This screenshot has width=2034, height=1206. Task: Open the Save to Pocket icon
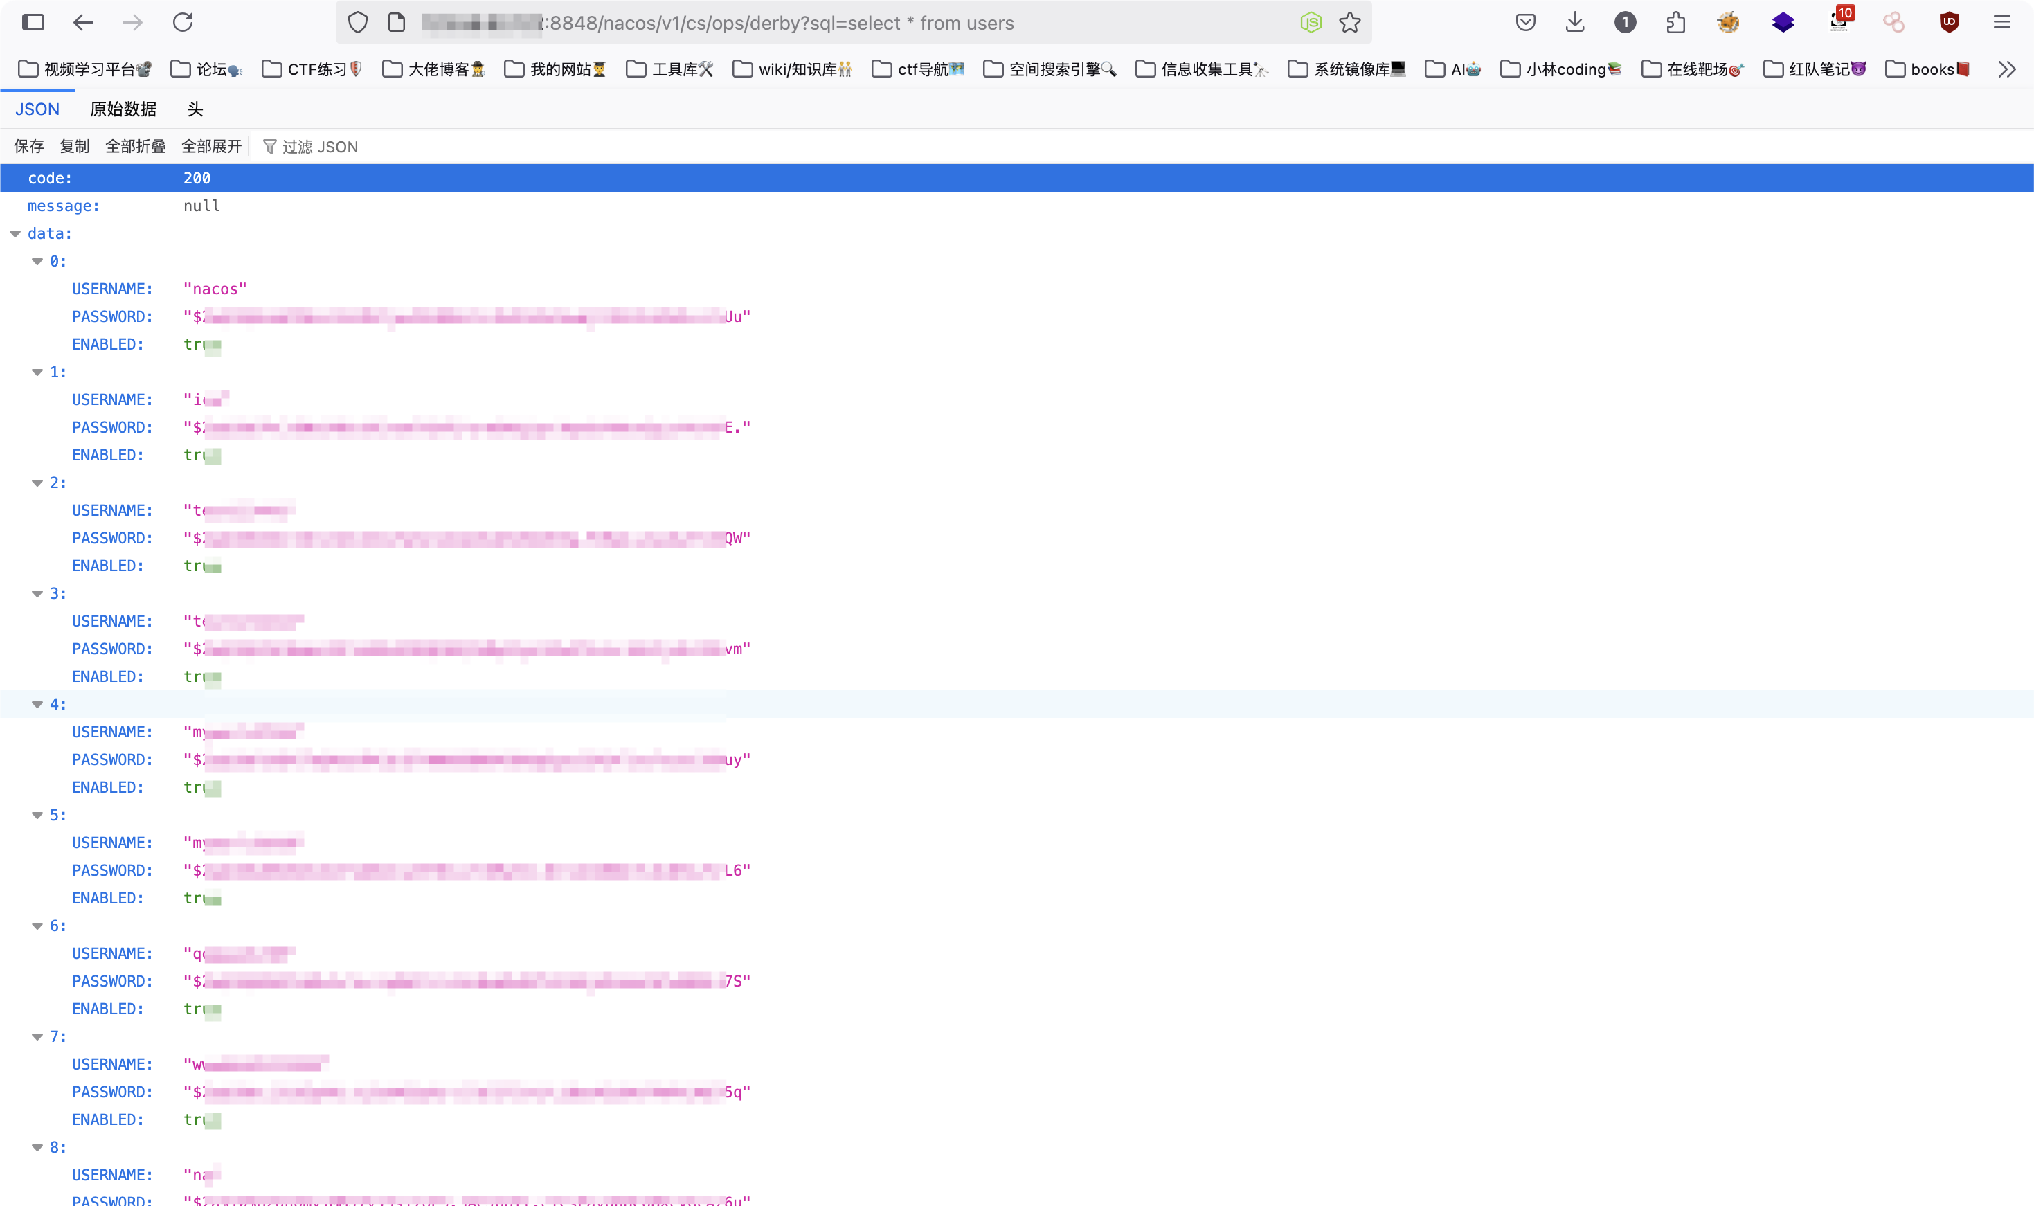(x=1525, y=23)
